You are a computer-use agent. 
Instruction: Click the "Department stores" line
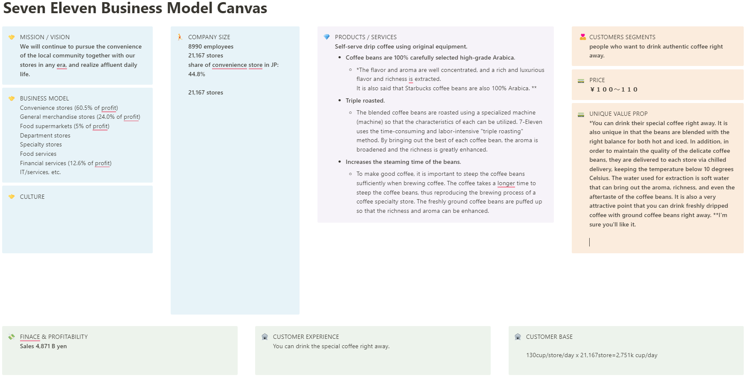pyautogui.click(x=45, y=135)
